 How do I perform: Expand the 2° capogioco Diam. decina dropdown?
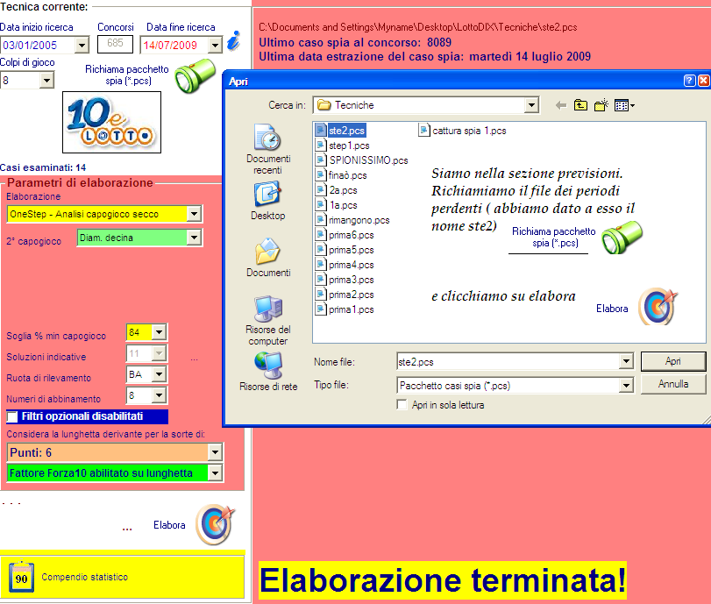pyautogui.click(x=194, y=238)
